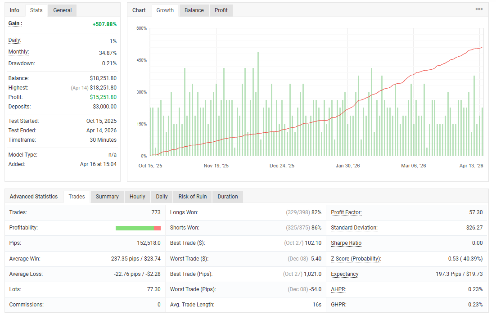Click the expectancy value 197.3 Pips / $19.73
This screenshot has width=496, height=315.
pos(459,274)
